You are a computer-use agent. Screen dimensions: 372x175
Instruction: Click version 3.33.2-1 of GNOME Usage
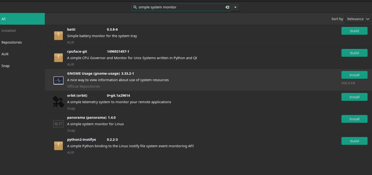point(128,74)
